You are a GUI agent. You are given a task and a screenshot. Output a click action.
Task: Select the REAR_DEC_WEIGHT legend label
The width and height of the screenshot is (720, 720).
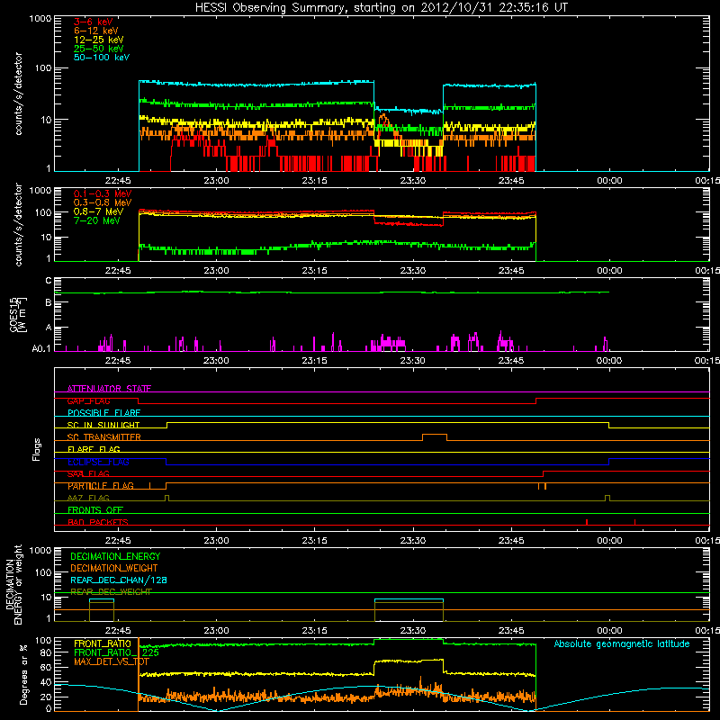coord(111,592)
